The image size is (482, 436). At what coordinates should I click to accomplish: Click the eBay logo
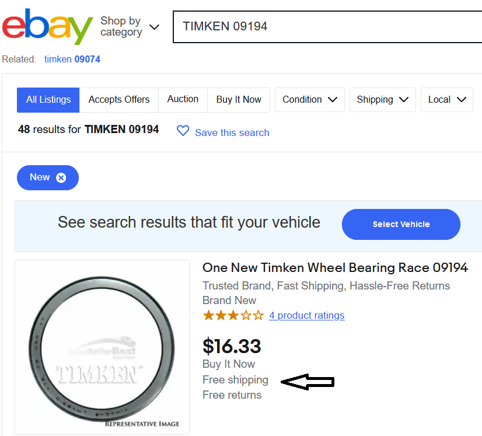(x=47, y=26)
